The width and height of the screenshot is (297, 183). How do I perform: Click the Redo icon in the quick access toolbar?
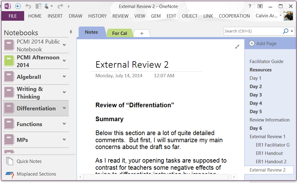[61, 6]
